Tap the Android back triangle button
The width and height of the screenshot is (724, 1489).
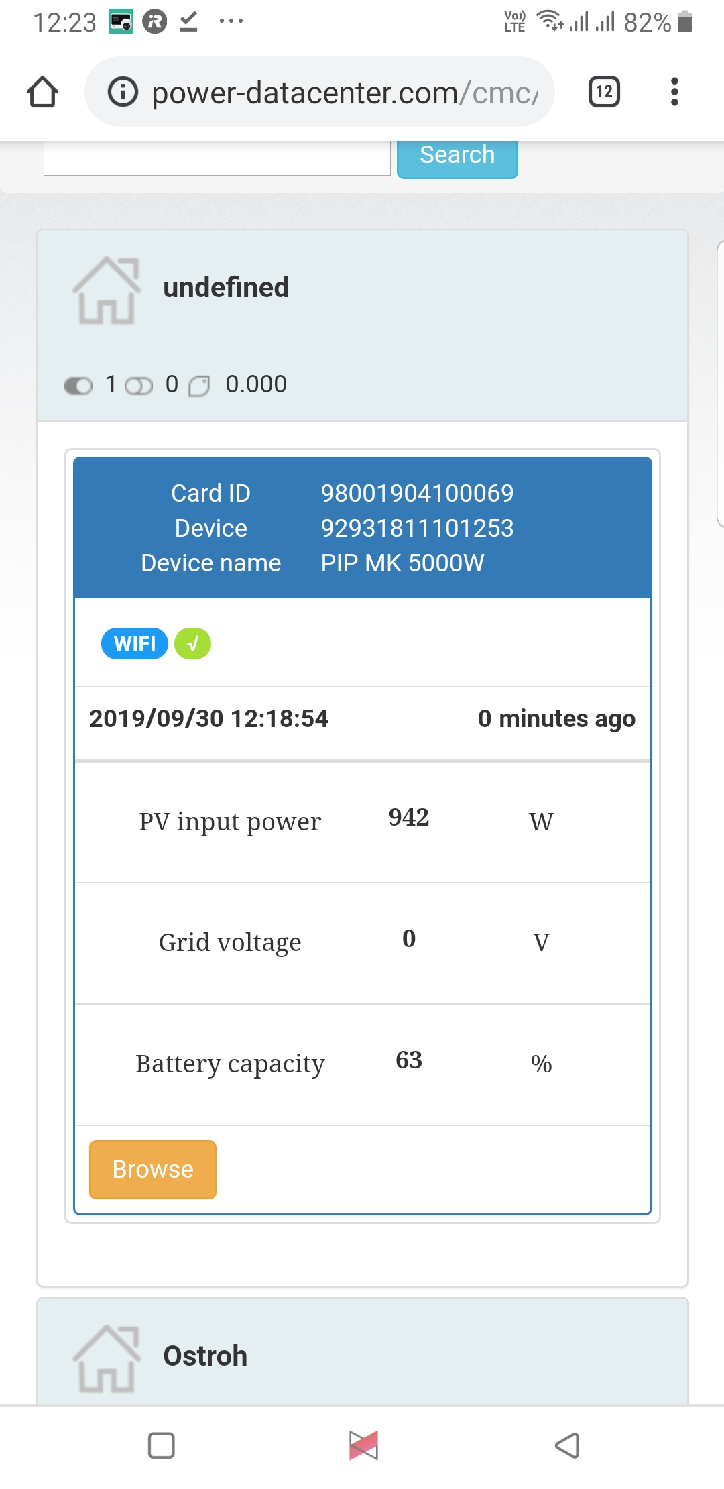tap(567, 1446)
